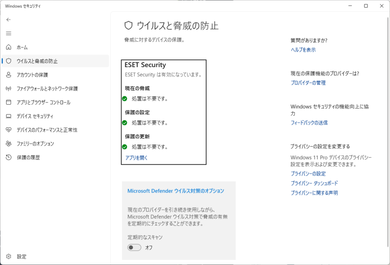Open app and browser control icon
This screenshot has height=265, width=390.
point(8,102)
